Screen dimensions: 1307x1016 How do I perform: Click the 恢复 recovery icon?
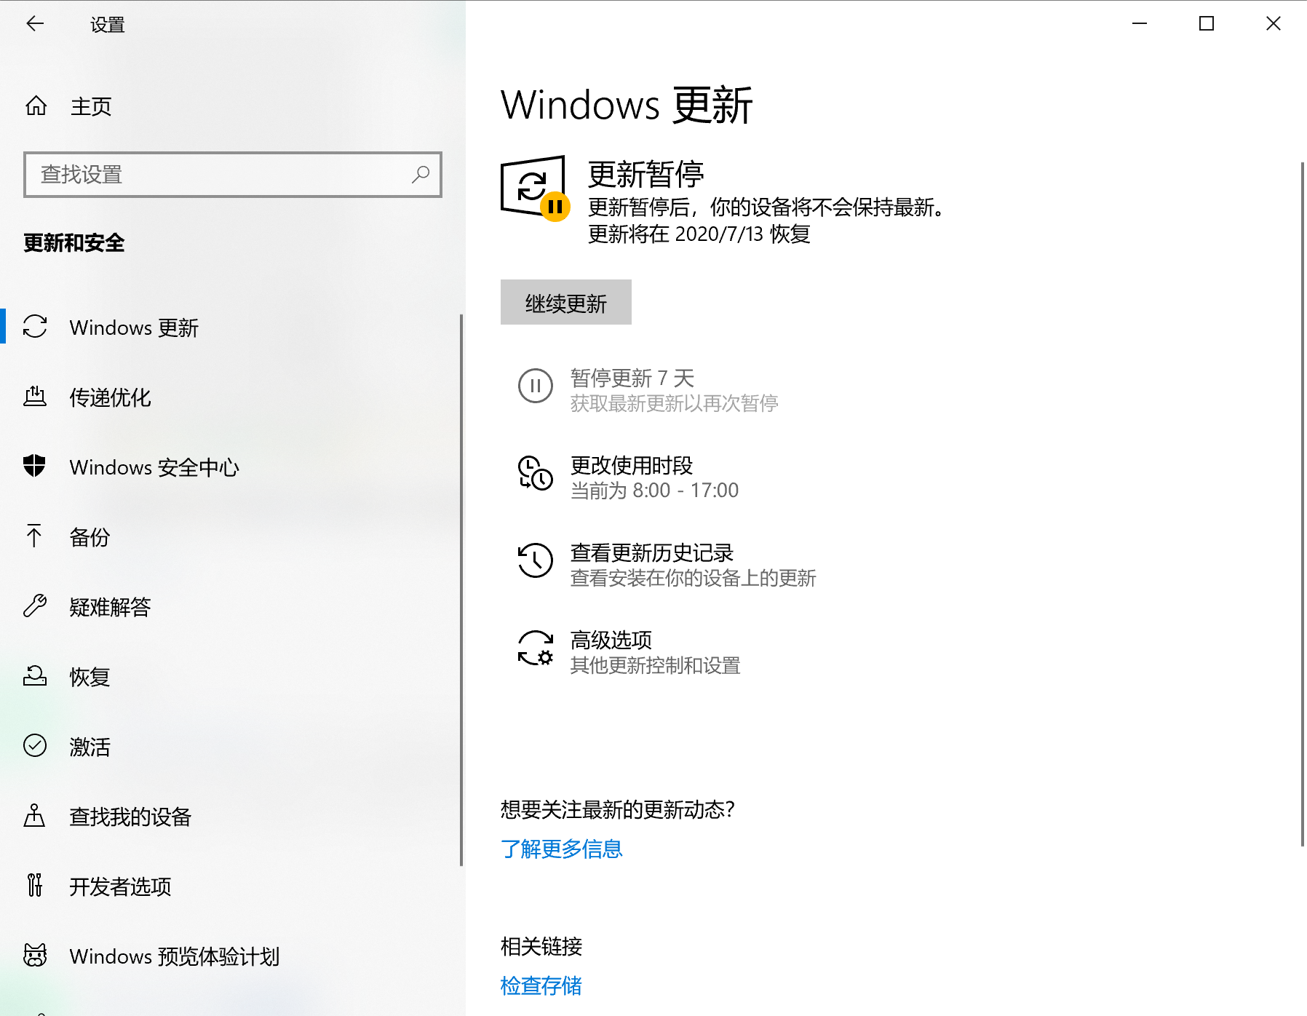[35, 676]
